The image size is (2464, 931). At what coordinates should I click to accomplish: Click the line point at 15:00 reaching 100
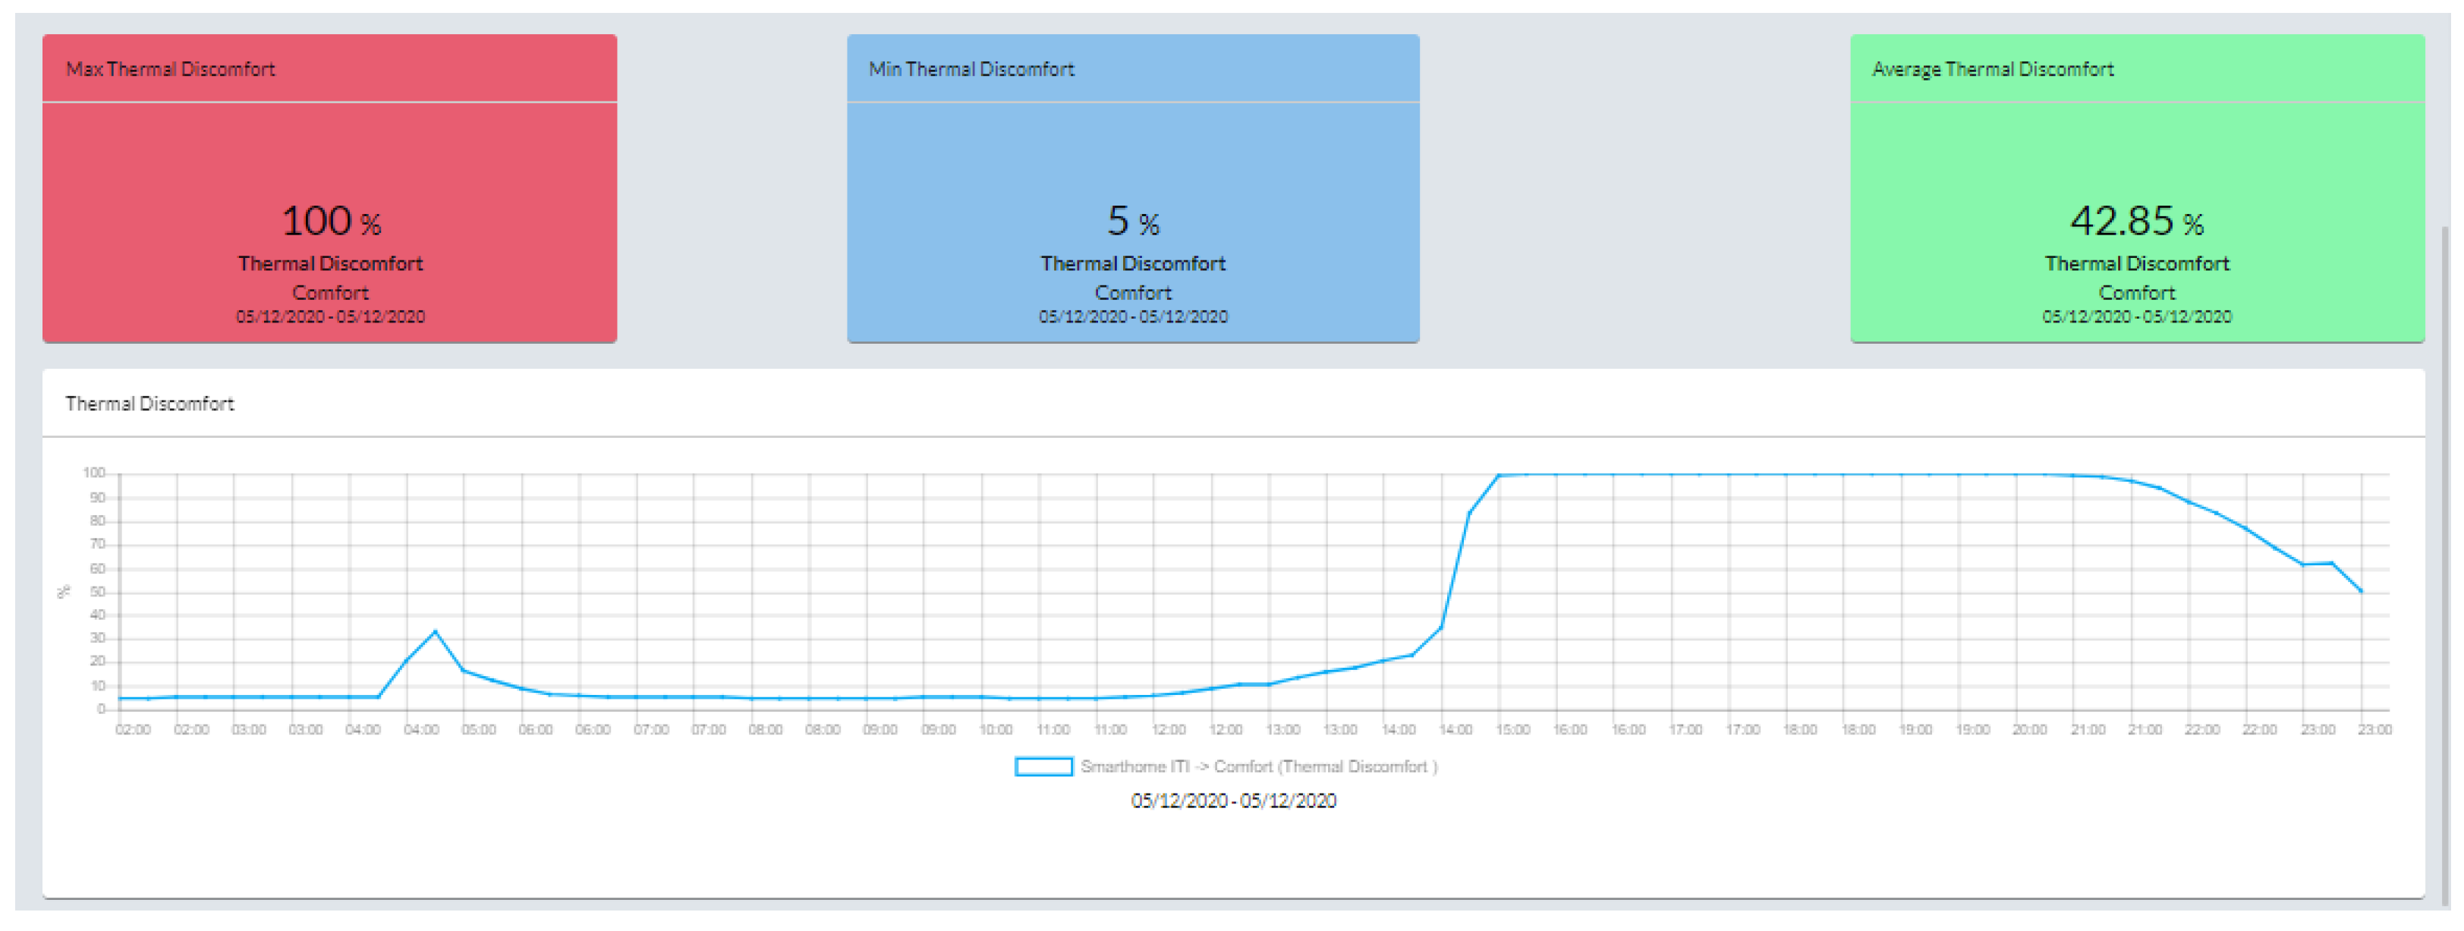(1499, 476)
